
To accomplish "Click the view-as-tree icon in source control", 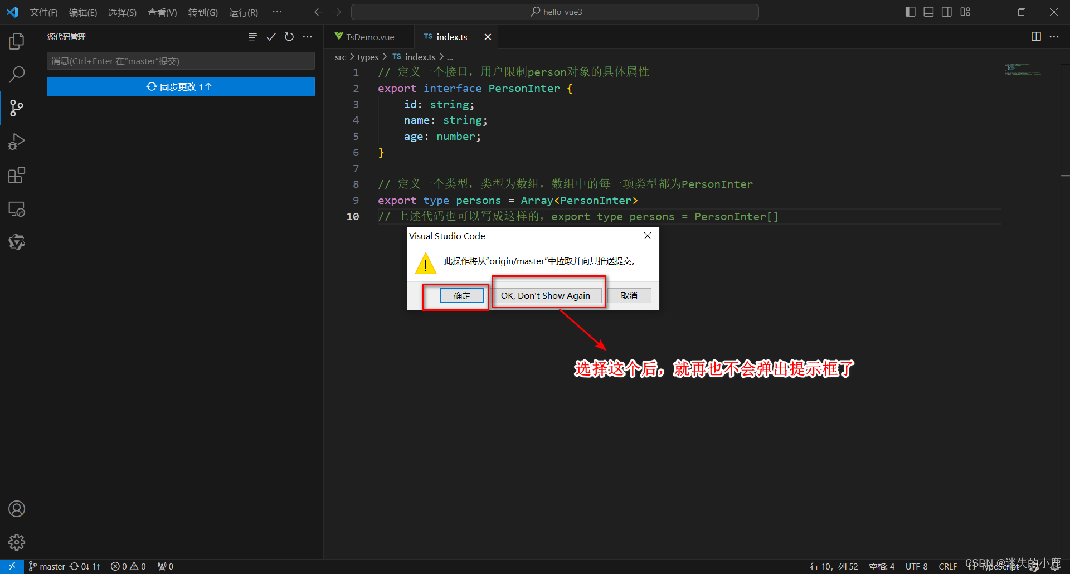I will coord(252,37).
